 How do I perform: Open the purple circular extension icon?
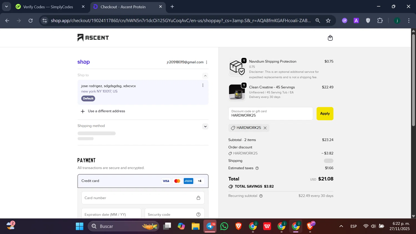coord(344,21)
